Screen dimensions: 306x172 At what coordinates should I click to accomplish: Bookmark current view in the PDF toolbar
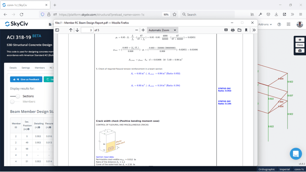[246, 30]
